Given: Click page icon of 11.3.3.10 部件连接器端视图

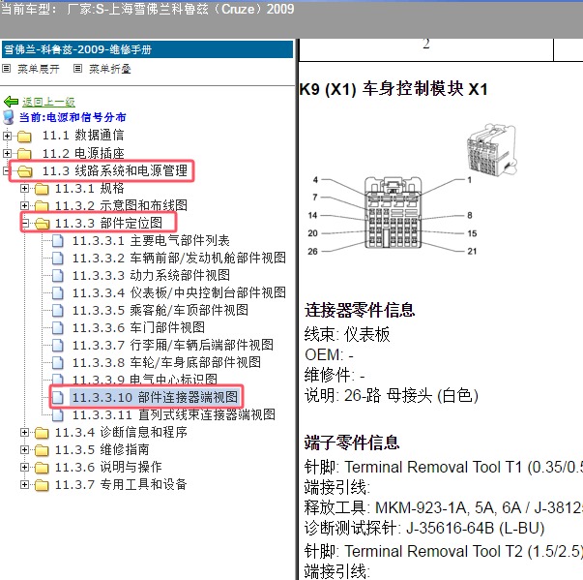Looking at the screenshot, I should tap(58, 397).
